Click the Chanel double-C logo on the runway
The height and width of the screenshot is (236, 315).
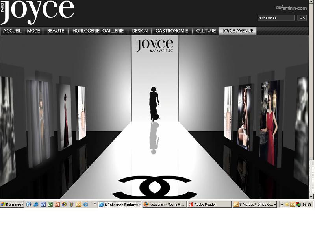click(154, 187)
